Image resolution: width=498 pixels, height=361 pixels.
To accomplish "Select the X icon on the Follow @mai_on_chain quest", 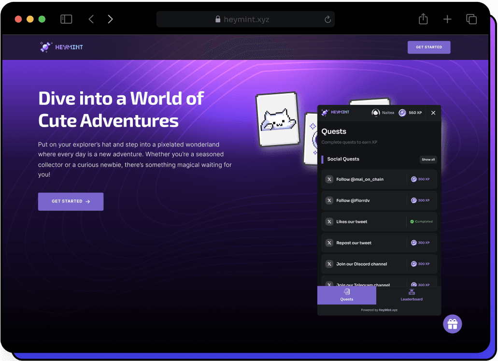I will pos(329,179).
